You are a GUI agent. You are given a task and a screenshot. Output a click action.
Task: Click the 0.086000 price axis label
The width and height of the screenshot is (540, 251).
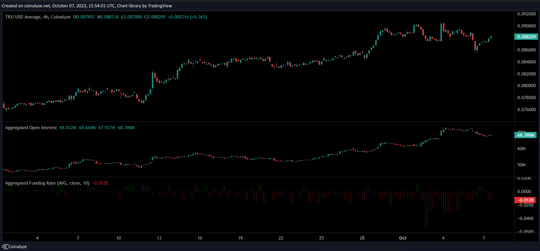pos(526,50)
